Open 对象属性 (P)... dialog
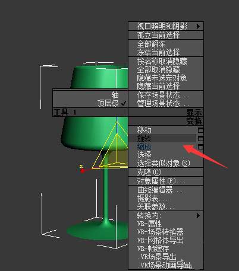This screenshot has width=239, height=271. pos(166,181)
